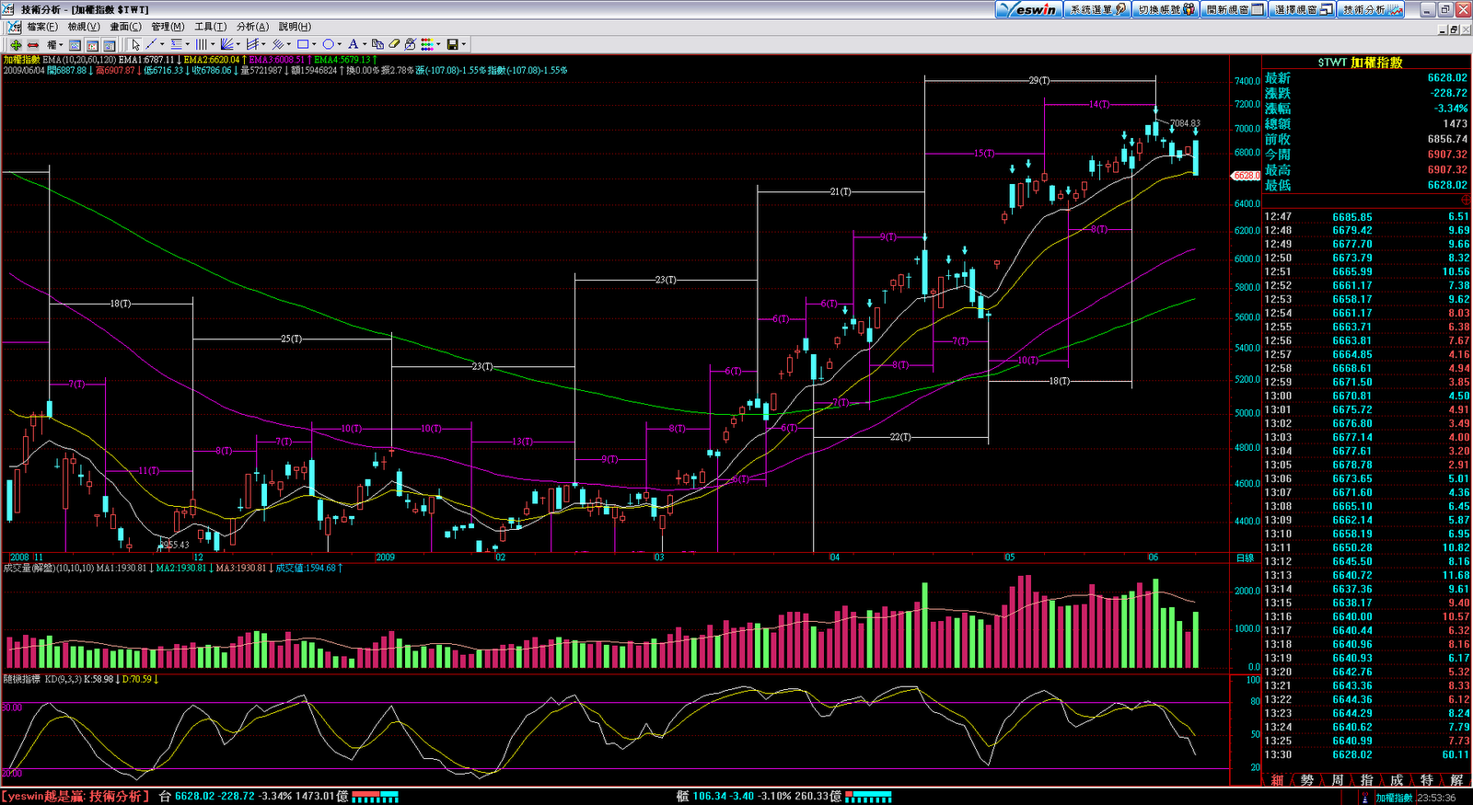Switch to 特 tab in quote panel
Image resolution: width=1473 pixels, height=805 pixels.
click(x=1426, y=780)
